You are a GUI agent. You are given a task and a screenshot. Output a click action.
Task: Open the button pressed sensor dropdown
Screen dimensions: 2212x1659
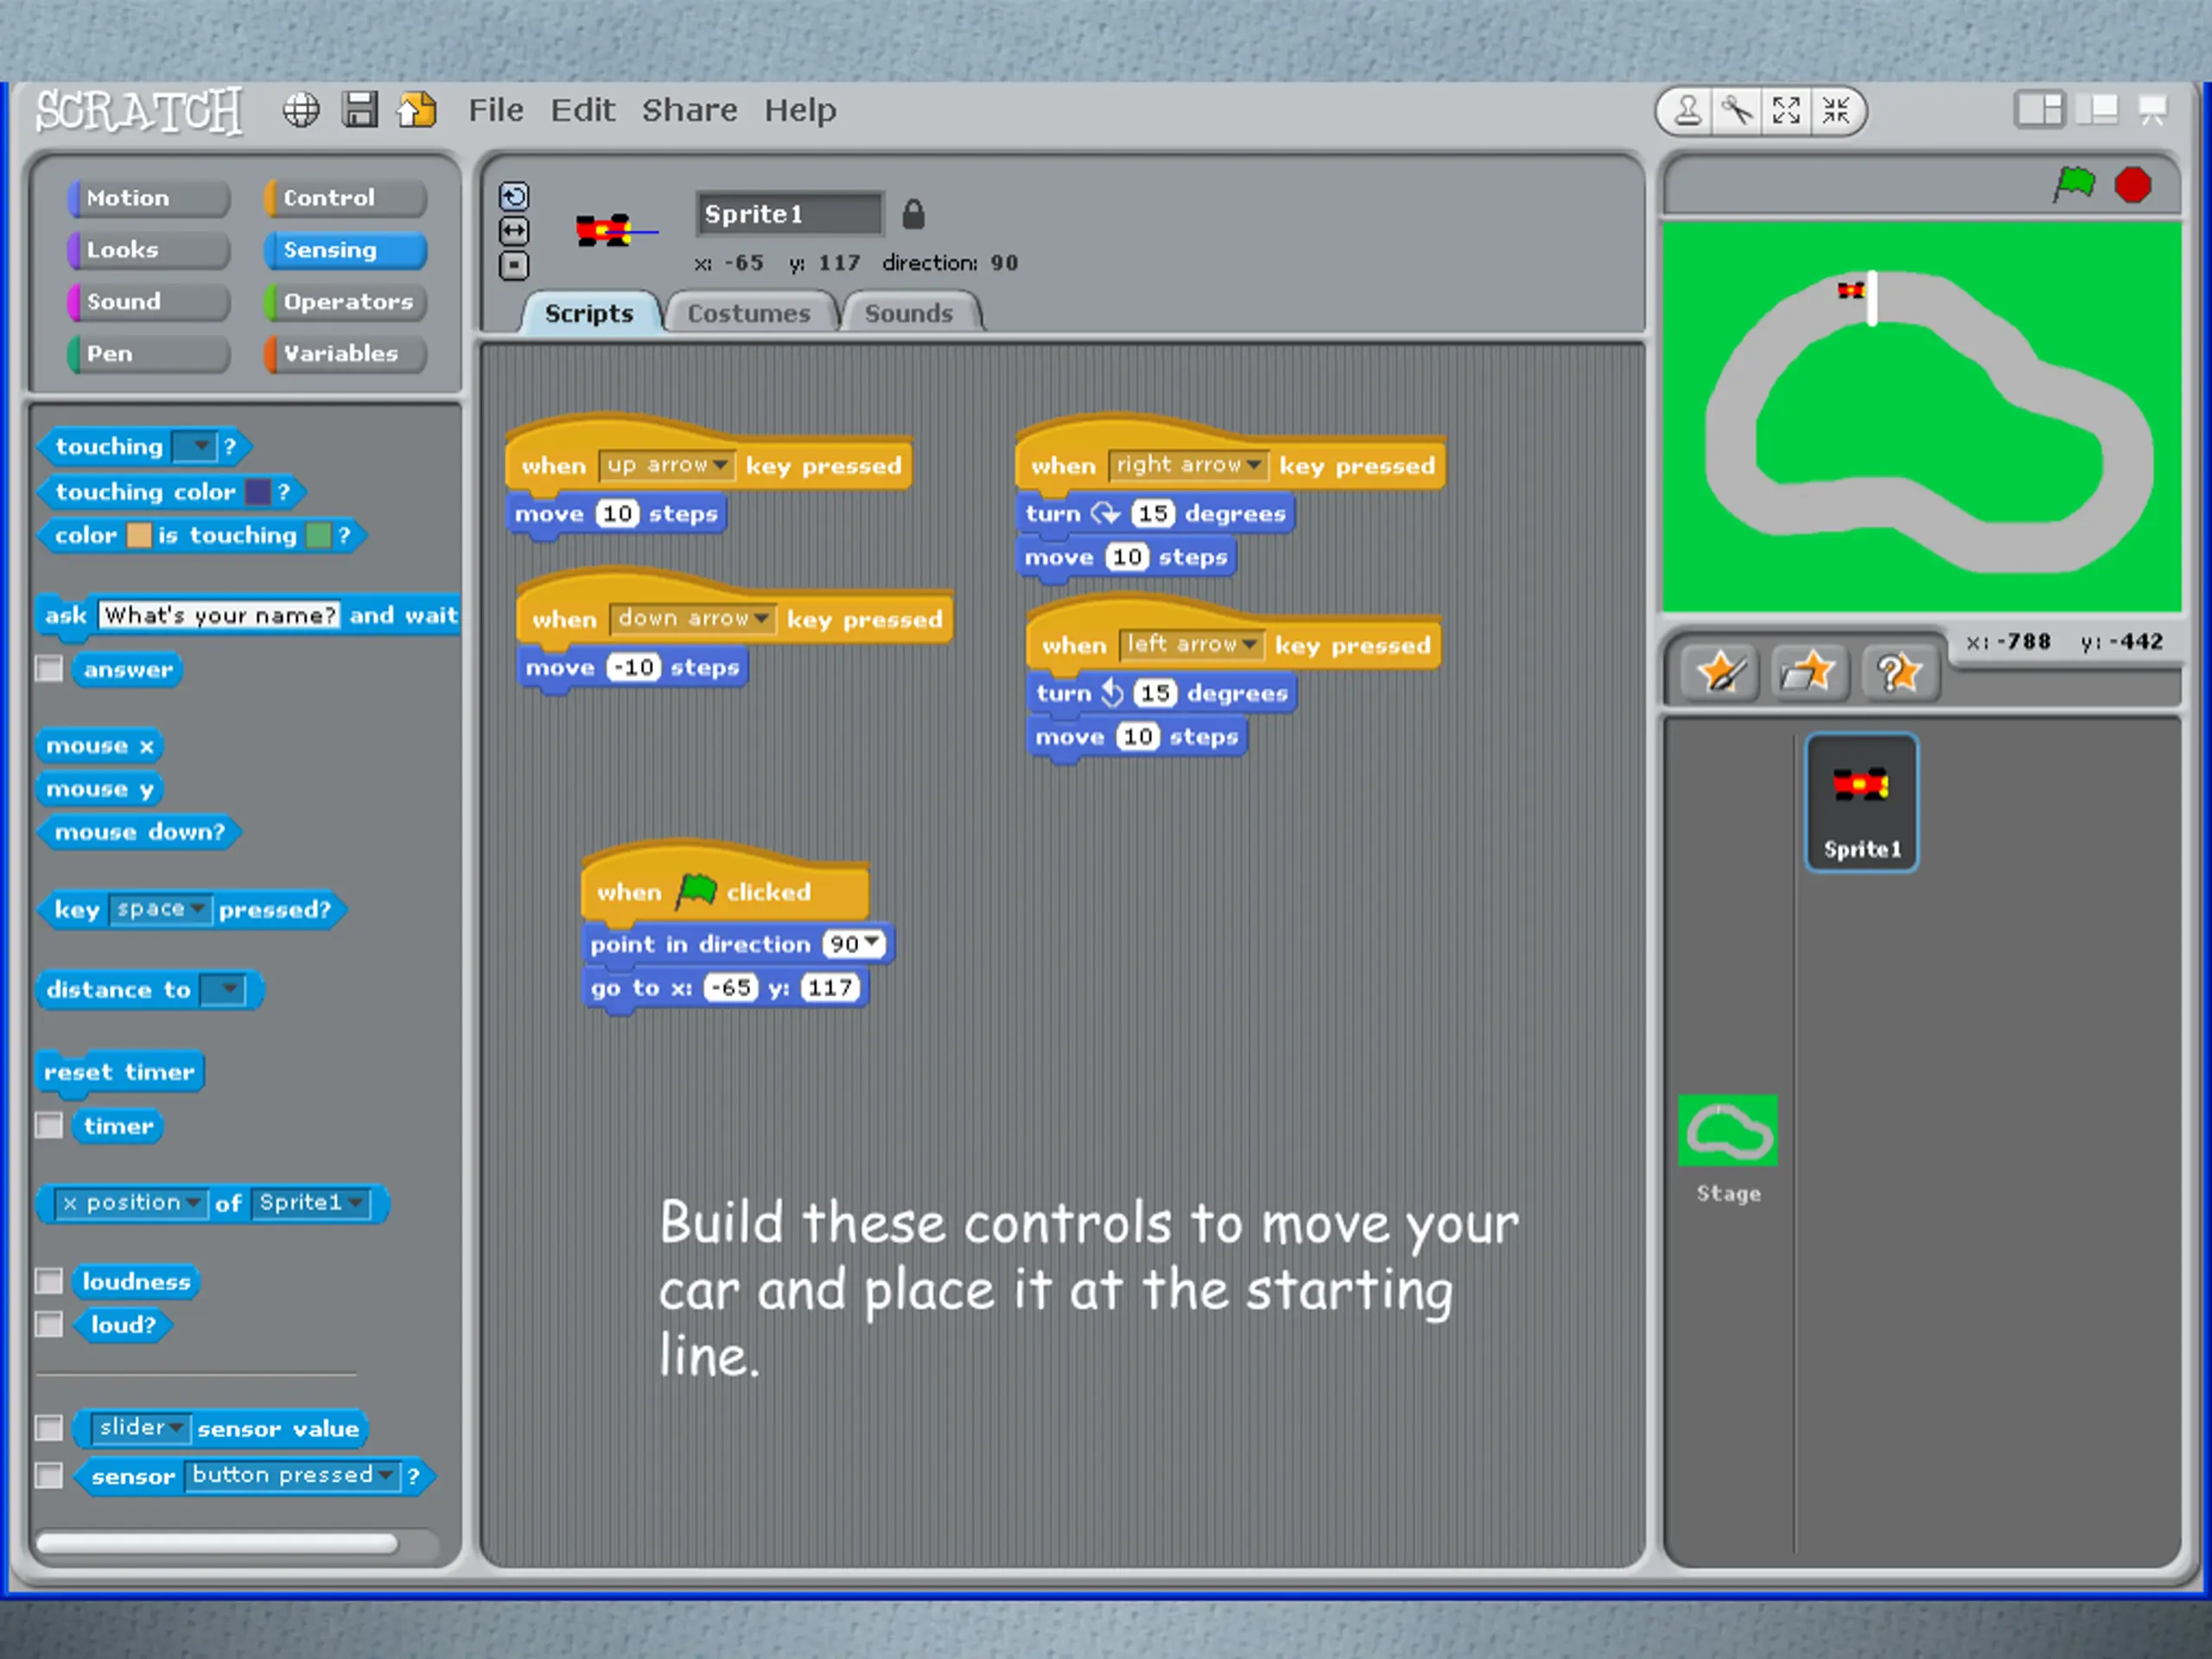[292, 1475]
